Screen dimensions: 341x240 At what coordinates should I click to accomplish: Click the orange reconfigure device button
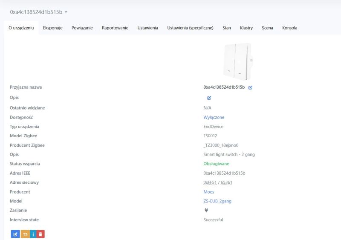[25, 234]
